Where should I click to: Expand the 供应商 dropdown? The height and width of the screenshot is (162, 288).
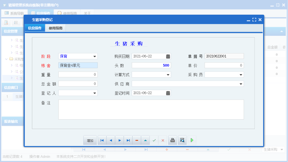pyautogui.click(x=241, y=84)
